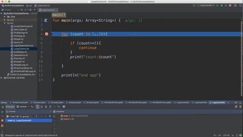
Task: Click the Run to Cursor icon
Action: click(58, 107)
